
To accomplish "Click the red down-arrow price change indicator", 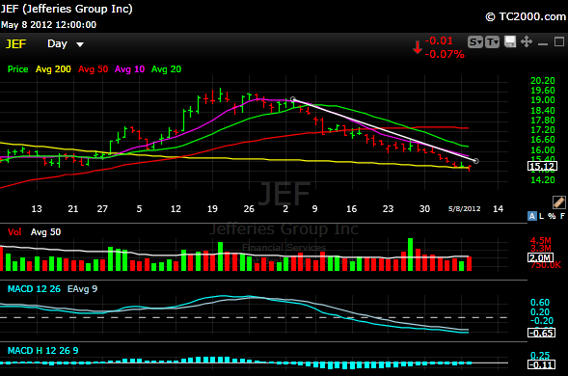I will pyautogui.click(x=418, y=47).
